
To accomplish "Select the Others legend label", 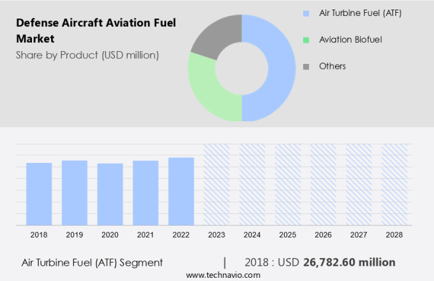I will 333,66.
